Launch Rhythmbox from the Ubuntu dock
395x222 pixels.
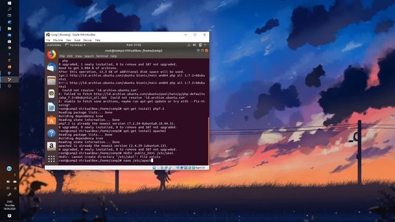(x=51, y=94)
